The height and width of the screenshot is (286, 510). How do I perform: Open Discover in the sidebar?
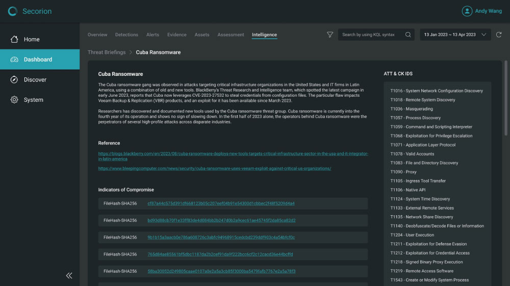point(40,79)
